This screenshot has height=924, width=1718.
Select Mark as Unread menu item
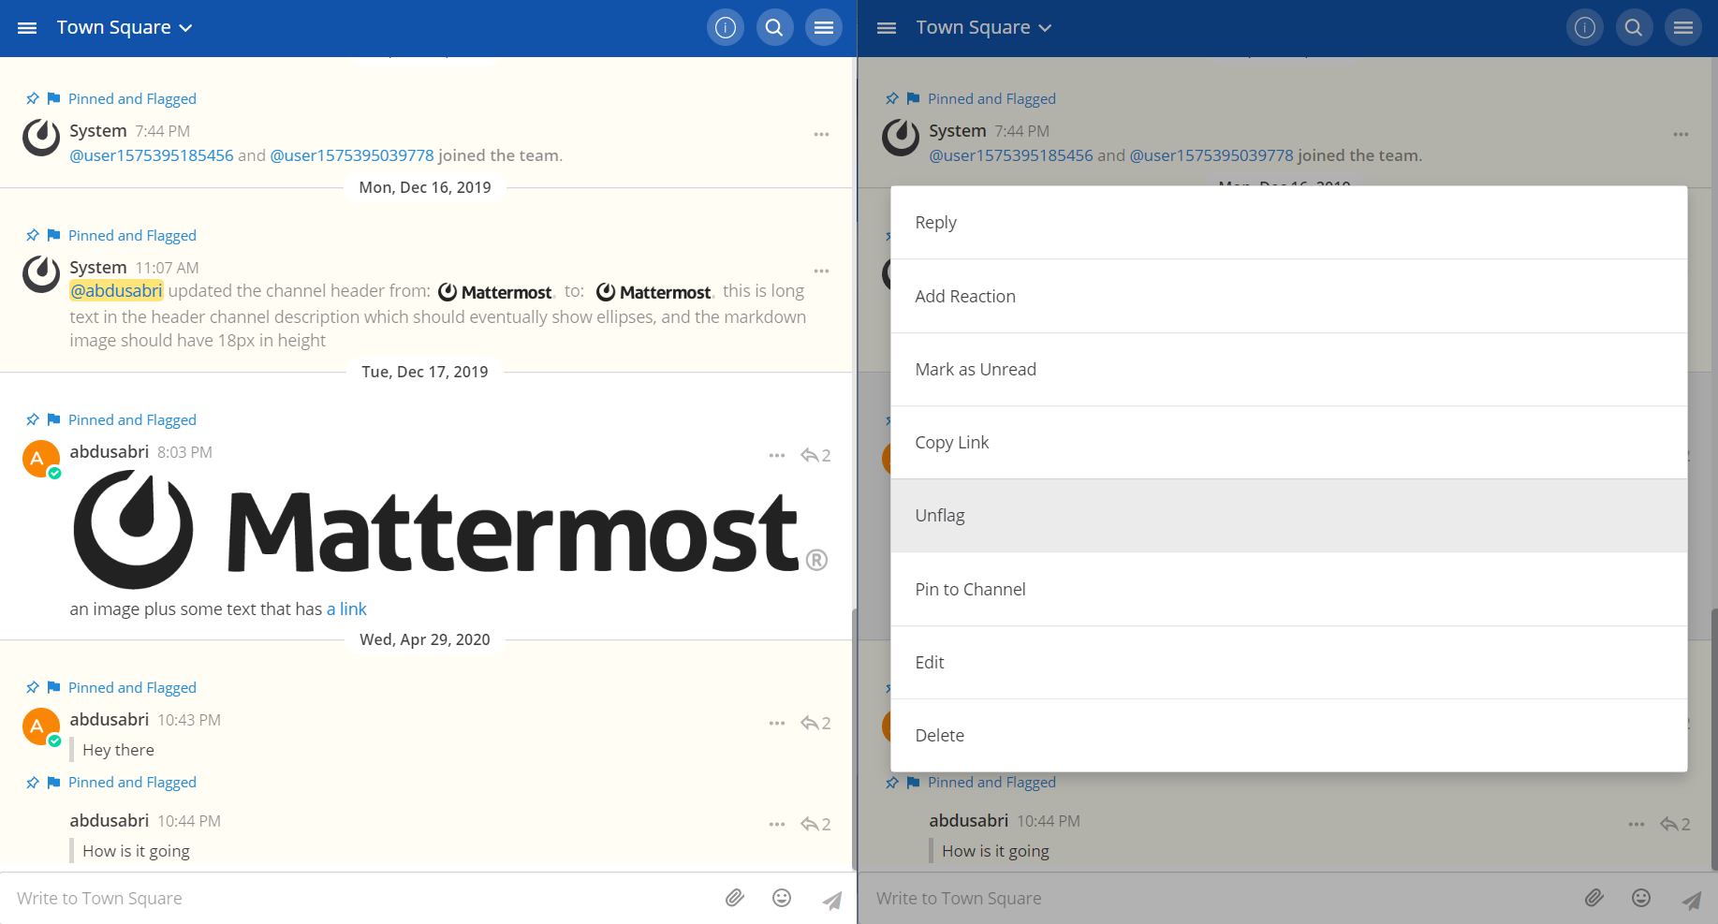point(1289,370)
